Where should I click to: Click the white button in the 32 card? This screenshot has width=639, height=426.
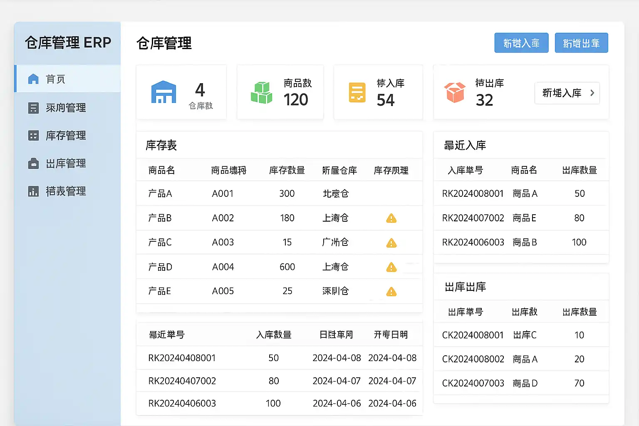click(x=567, y=93)
